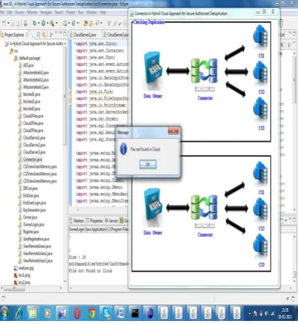Collapse the src folder node
This screenshot has width=298, height=324.
click(x=14, y=51)
